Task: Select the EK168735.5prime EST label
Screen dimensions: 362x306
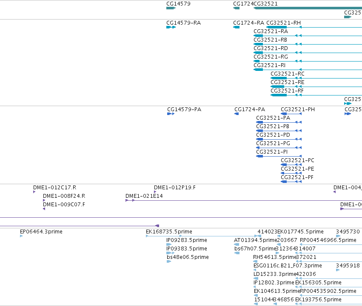Action: (169, 232)
